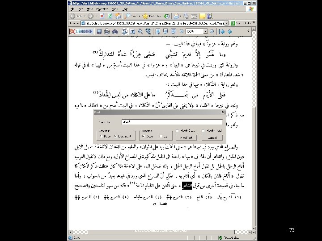Click the Find Next button

point(186,138)
